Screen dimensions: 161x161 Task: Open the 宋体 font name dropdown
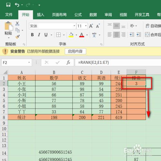click(x=74, y=26)
